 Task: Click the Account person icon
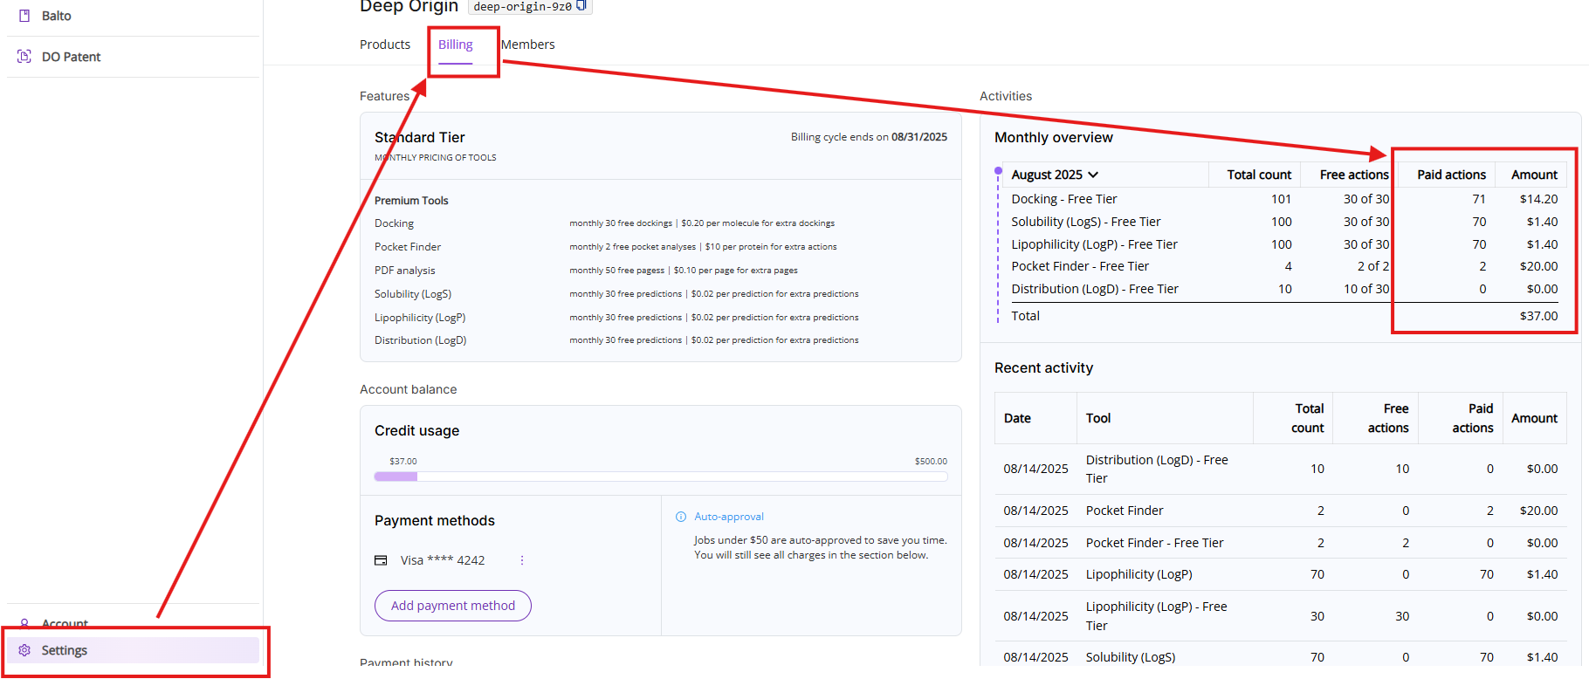pyautogui.click(x=24, y=623)
